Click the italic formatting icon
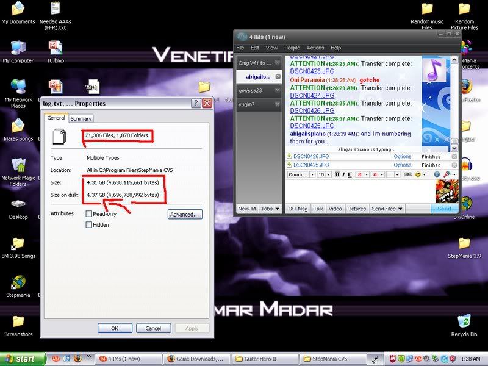Viewport: 488px width, 366px height. (344, 174)
